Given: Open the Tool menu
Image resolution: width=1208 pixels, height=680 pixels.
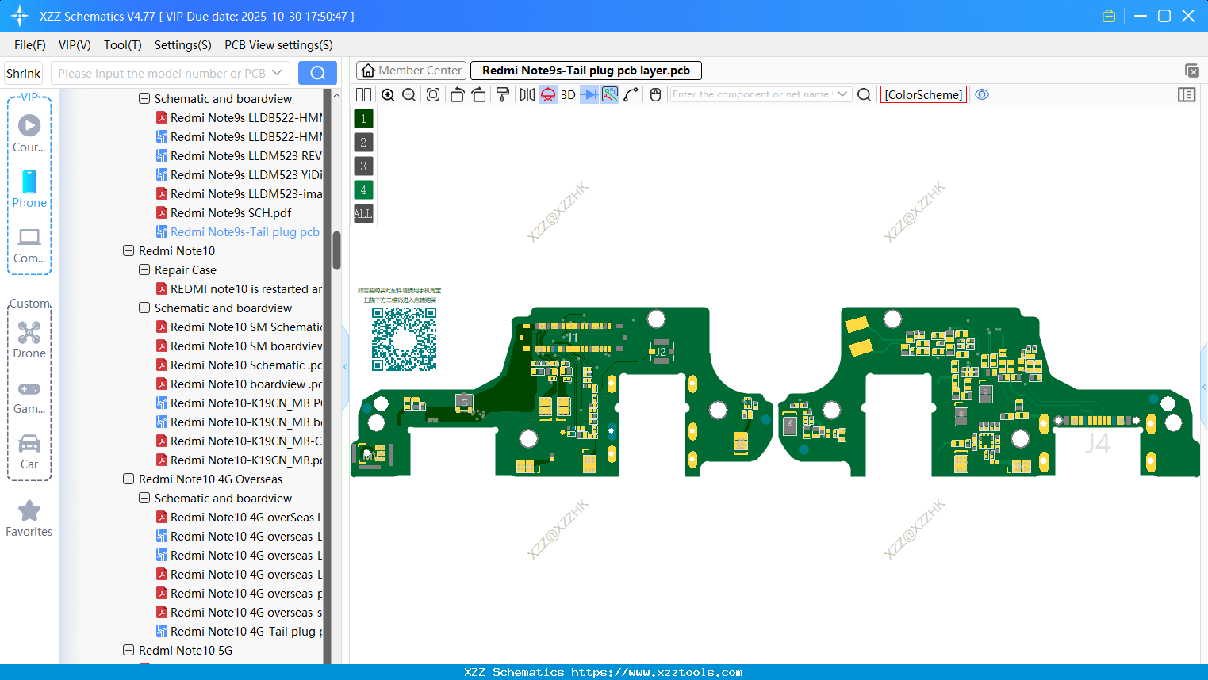Looking at the screenshot, I should (x=123, y=45).
